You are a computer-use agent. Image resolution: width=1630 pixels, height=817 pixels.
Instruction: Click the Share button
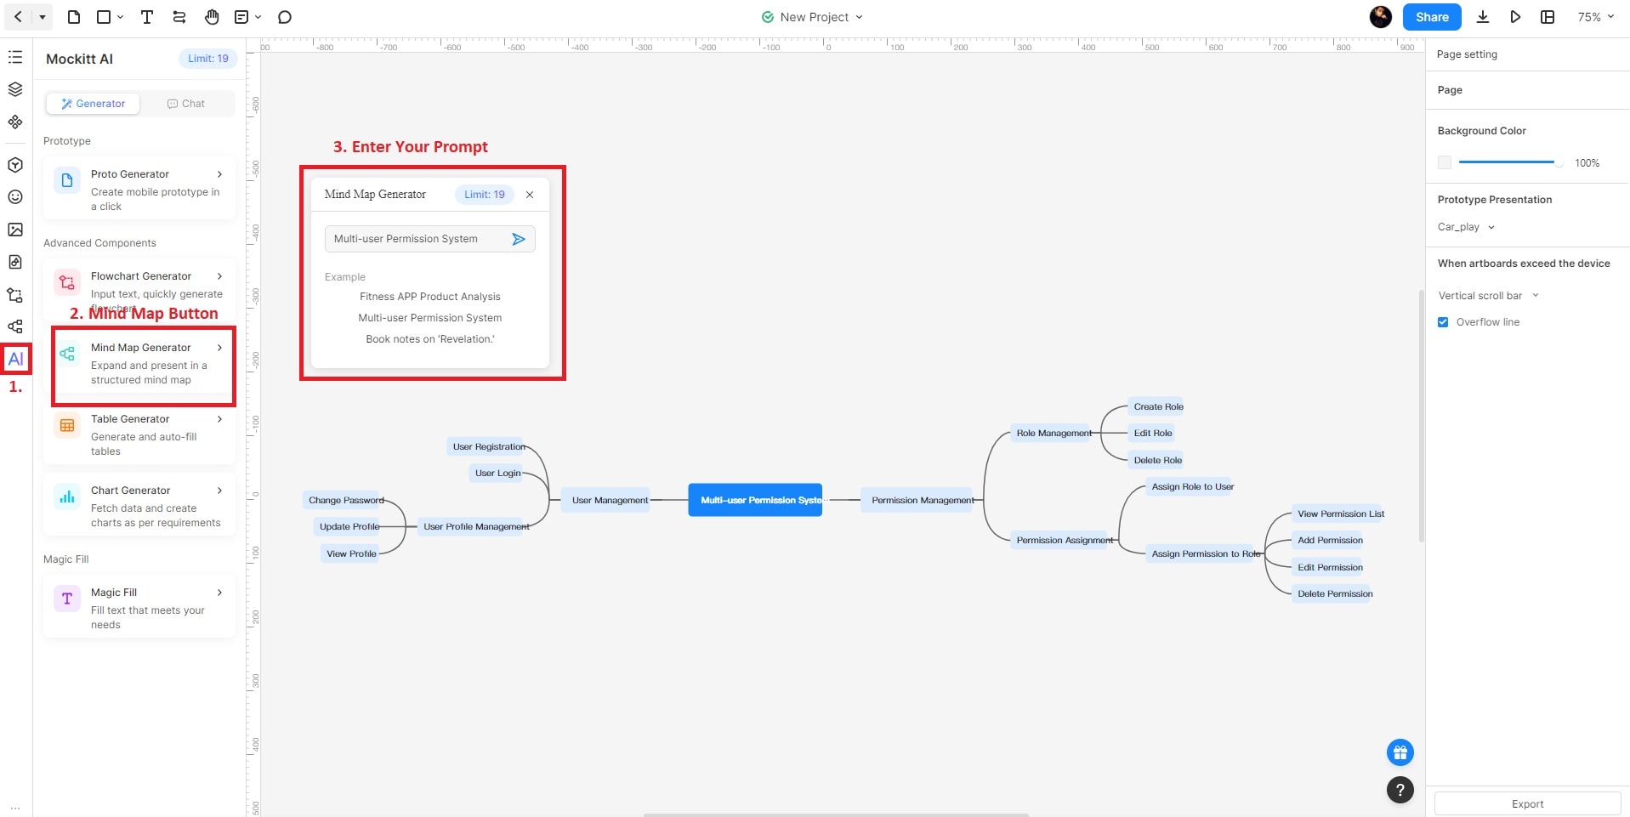(x=1432, y=17)
